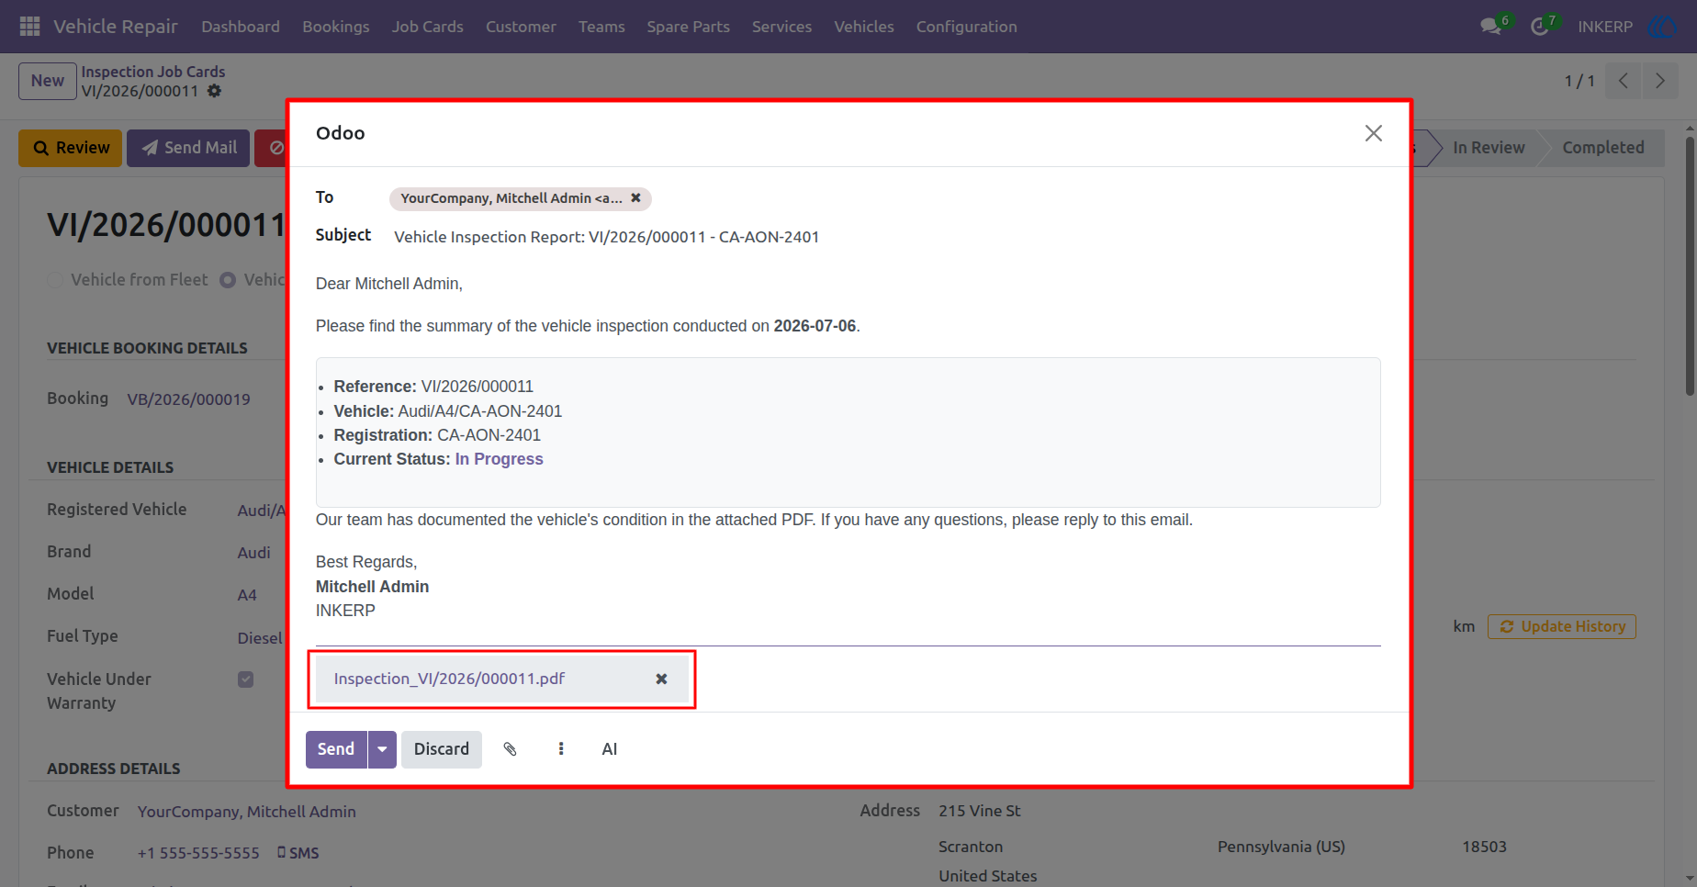The height and width of the screenshot is (887, 1697).
Task: Open the Bookings menu
Action: pyautogui.click(x=336, y=27)
